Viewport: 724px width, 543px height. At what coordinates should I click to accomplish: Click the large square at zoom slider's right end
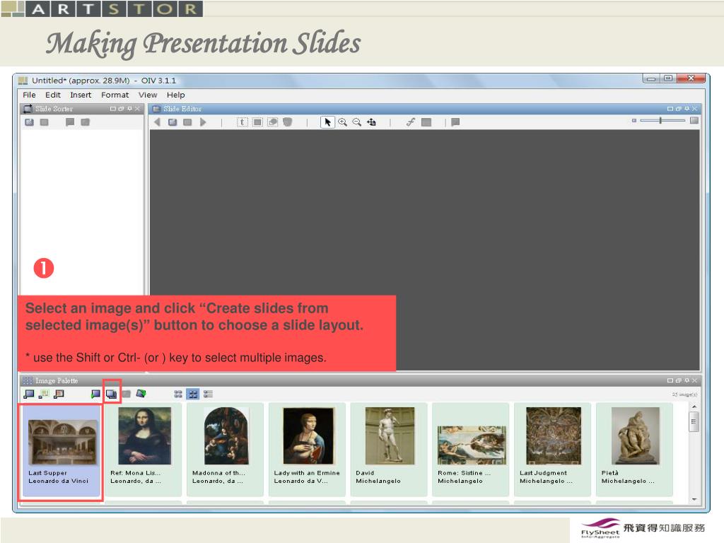tap(694, 120)
